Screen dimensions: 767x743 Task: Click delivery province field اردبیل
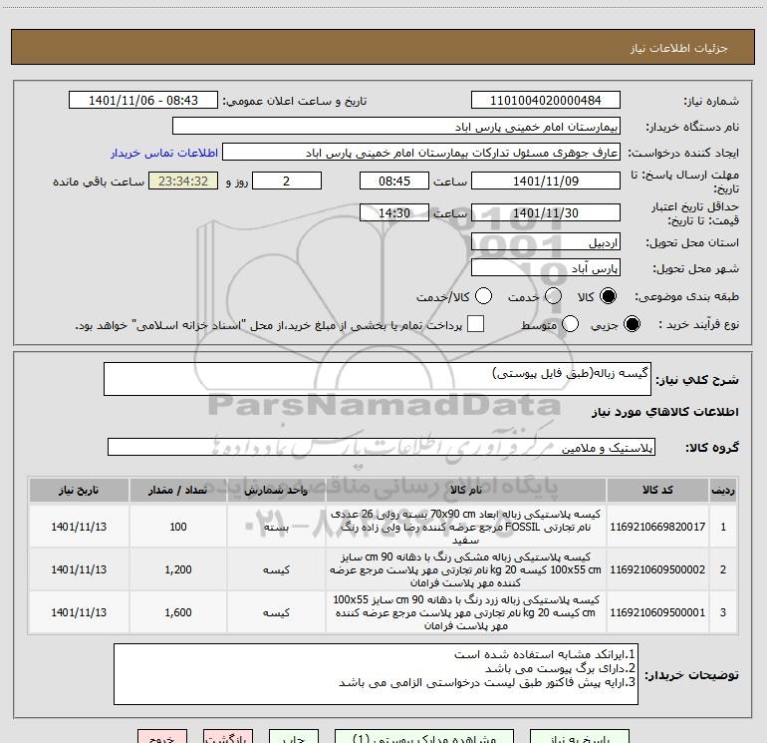(546, 241)
